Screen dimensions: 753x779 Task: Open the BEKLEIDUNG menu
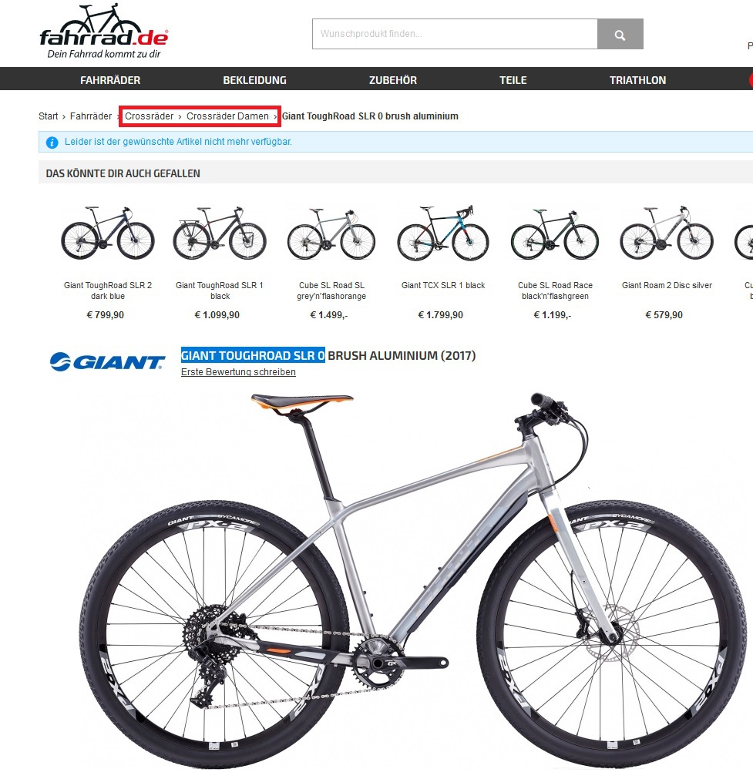click(254, 80)
